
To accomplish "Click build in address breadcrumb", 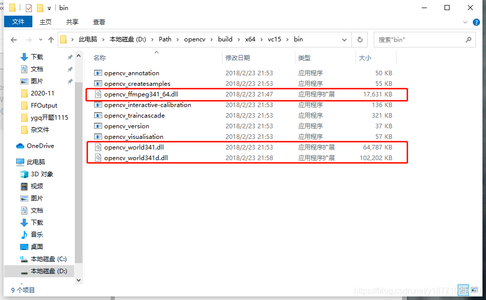I will pos(225,39).
